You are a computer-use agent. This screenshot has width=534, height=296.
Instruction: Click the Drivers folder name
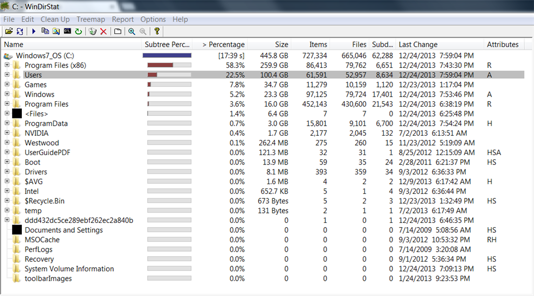(36, 172)
